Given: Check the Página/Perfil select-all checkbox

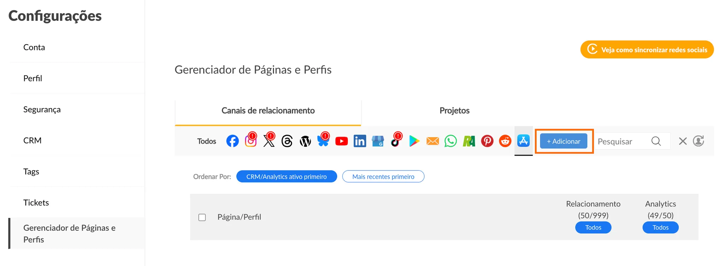Looking at the screenshot, I should pyautogui.click(x=202, y=217).
